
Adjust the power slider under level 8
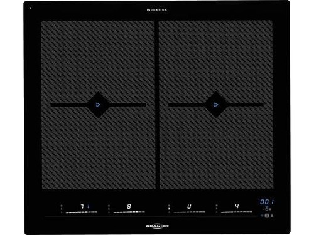pos(129,212)
